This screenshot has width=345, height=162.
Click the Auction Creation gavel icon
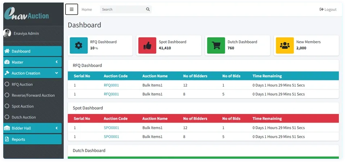click(x=7, y=73)
